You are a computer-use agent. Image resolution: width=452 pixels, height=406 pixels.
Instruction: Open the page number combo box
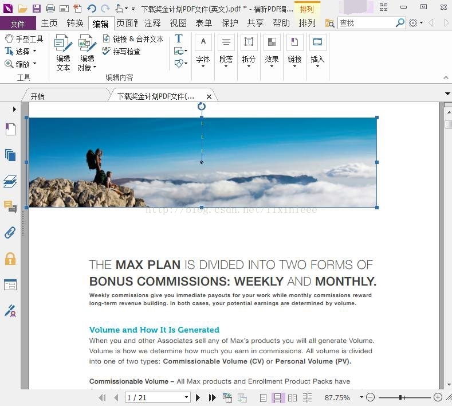(x=158, y=397)
